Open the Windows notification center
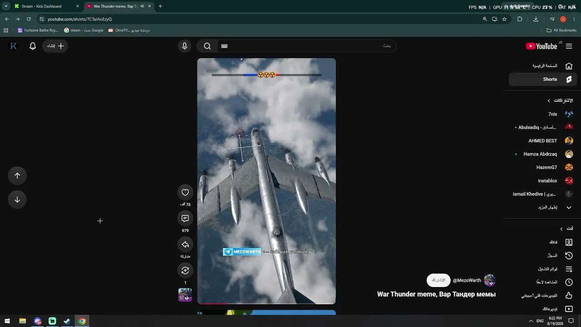The height and width of the screenshot is (327, 581). [x=571, y=321]
